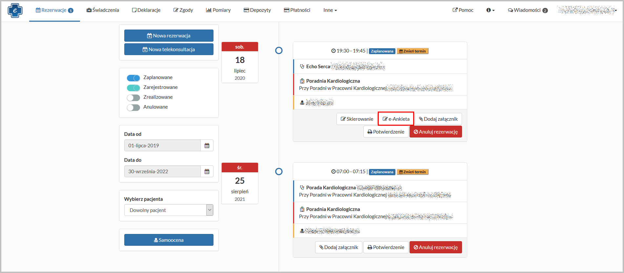Disable the Zaplanowane filter toggle
Viewport: 624px width, 273px height.
point(133,78)
